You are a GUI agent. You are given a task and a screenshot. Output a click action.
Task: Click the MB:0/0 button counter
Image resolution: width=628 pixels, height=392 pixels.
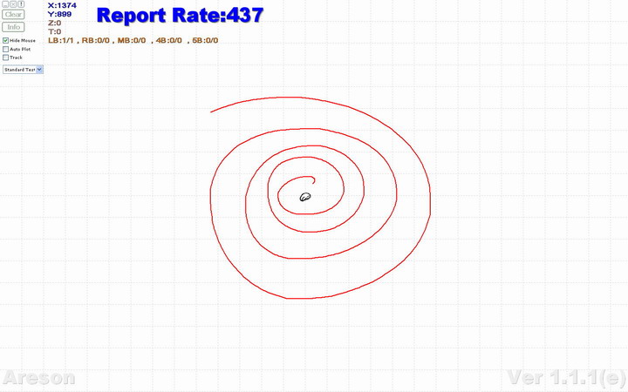[x=132, y=40]
